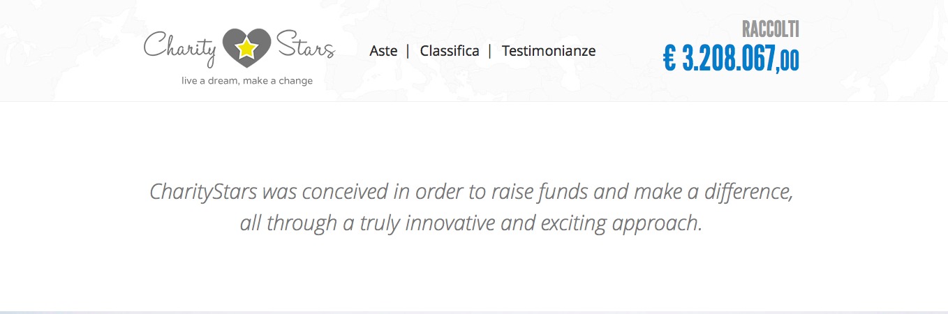The image size is (948, 314).
Task: Click the heart-shaped CharityStars logo icon
Action: pyautogui.click(x=246, y=47)
